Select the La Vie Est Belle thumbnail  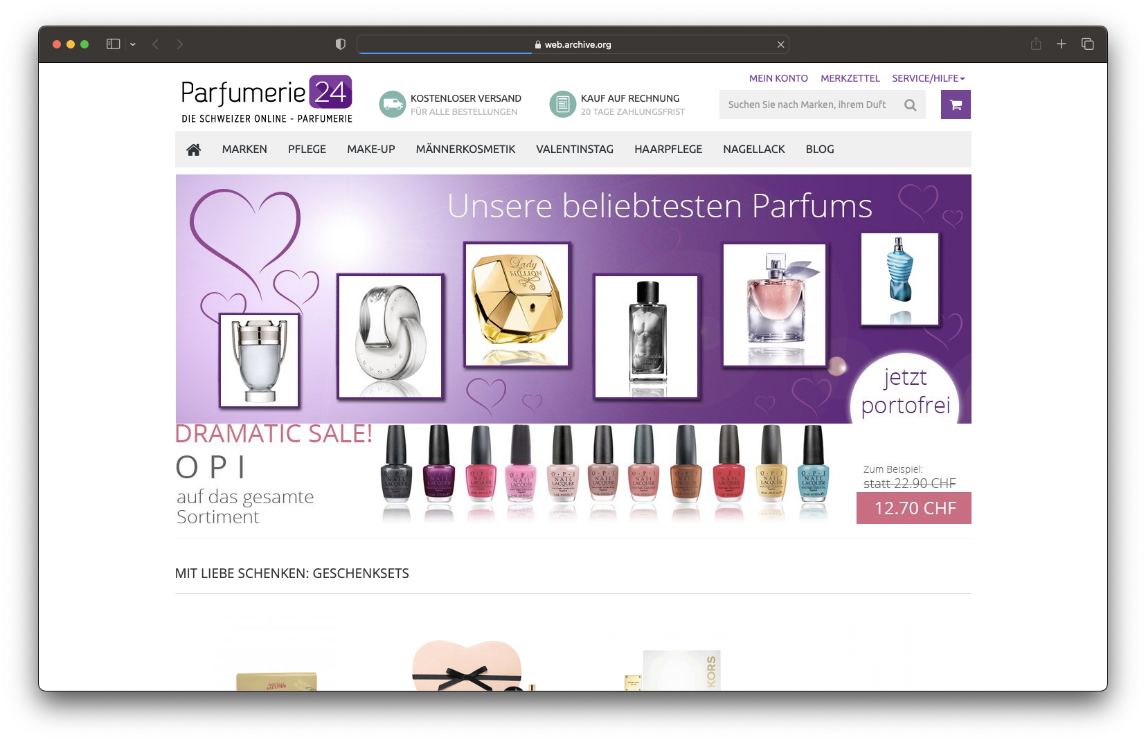pyautogui.click(x=775, y=305)
